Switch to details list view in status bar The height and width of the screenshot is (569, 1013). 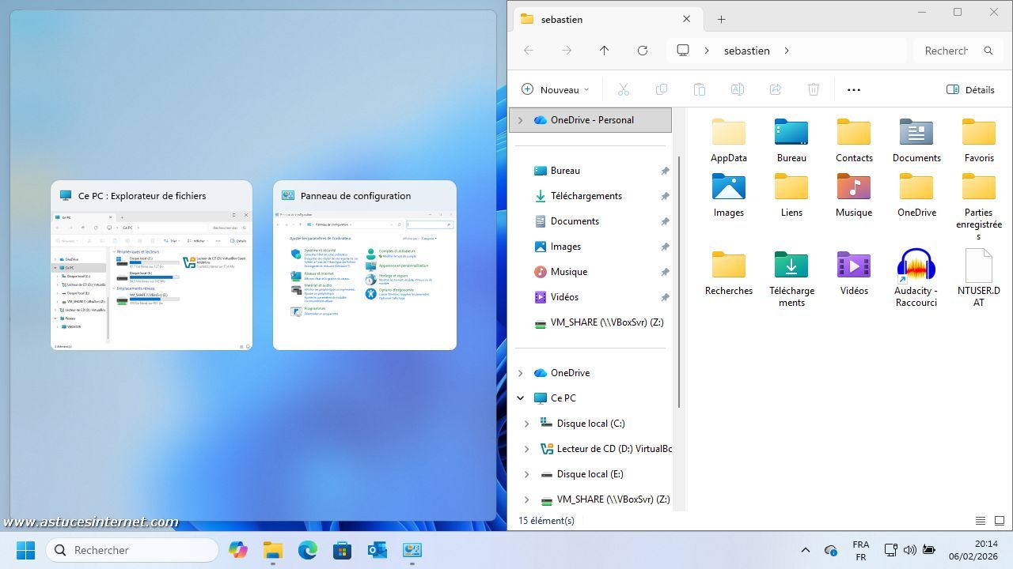[981, 521]
